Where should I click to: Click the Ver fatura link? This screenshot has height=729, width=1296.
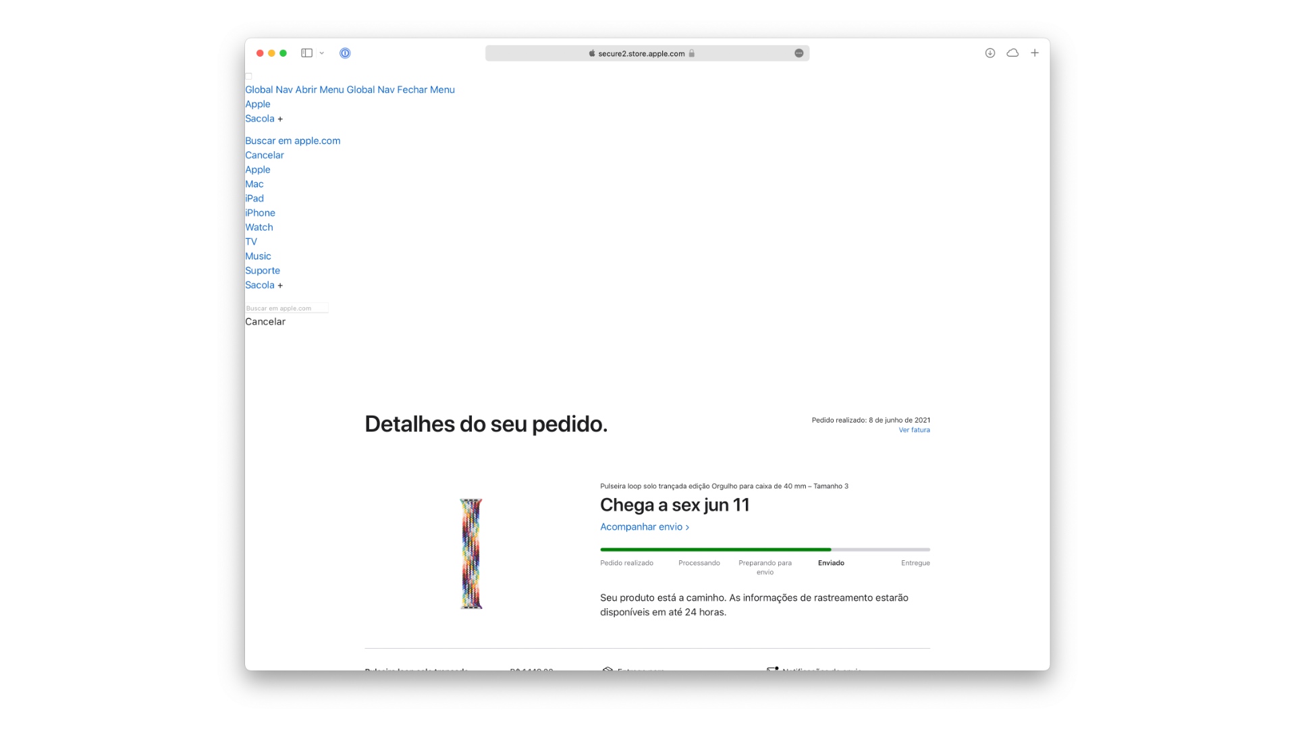tap(913, 430)
